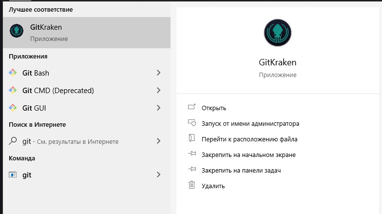Click the Поиск в Интернете heading
The image size is (382, 214).
pyautogui.click(x=37, y=125)
